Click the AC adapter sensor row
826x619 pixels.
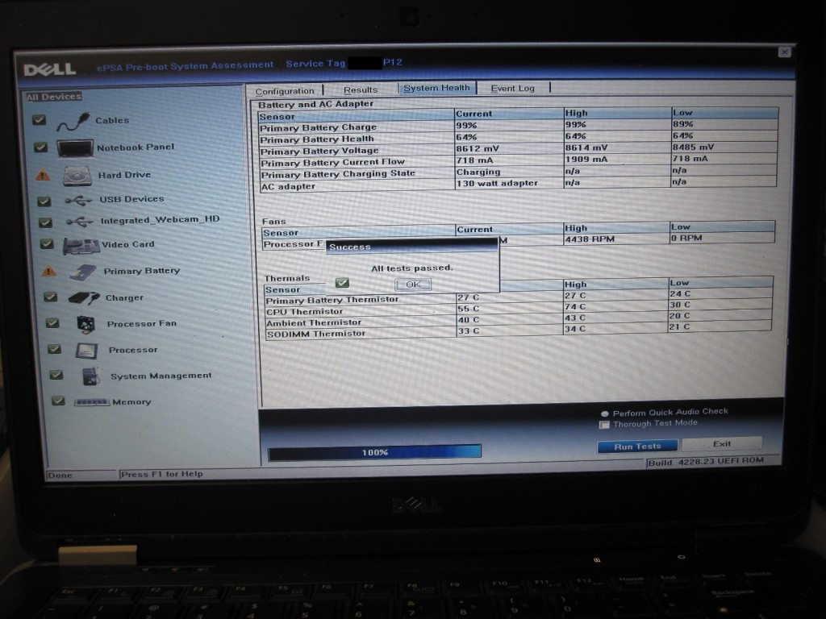(519, 184)
